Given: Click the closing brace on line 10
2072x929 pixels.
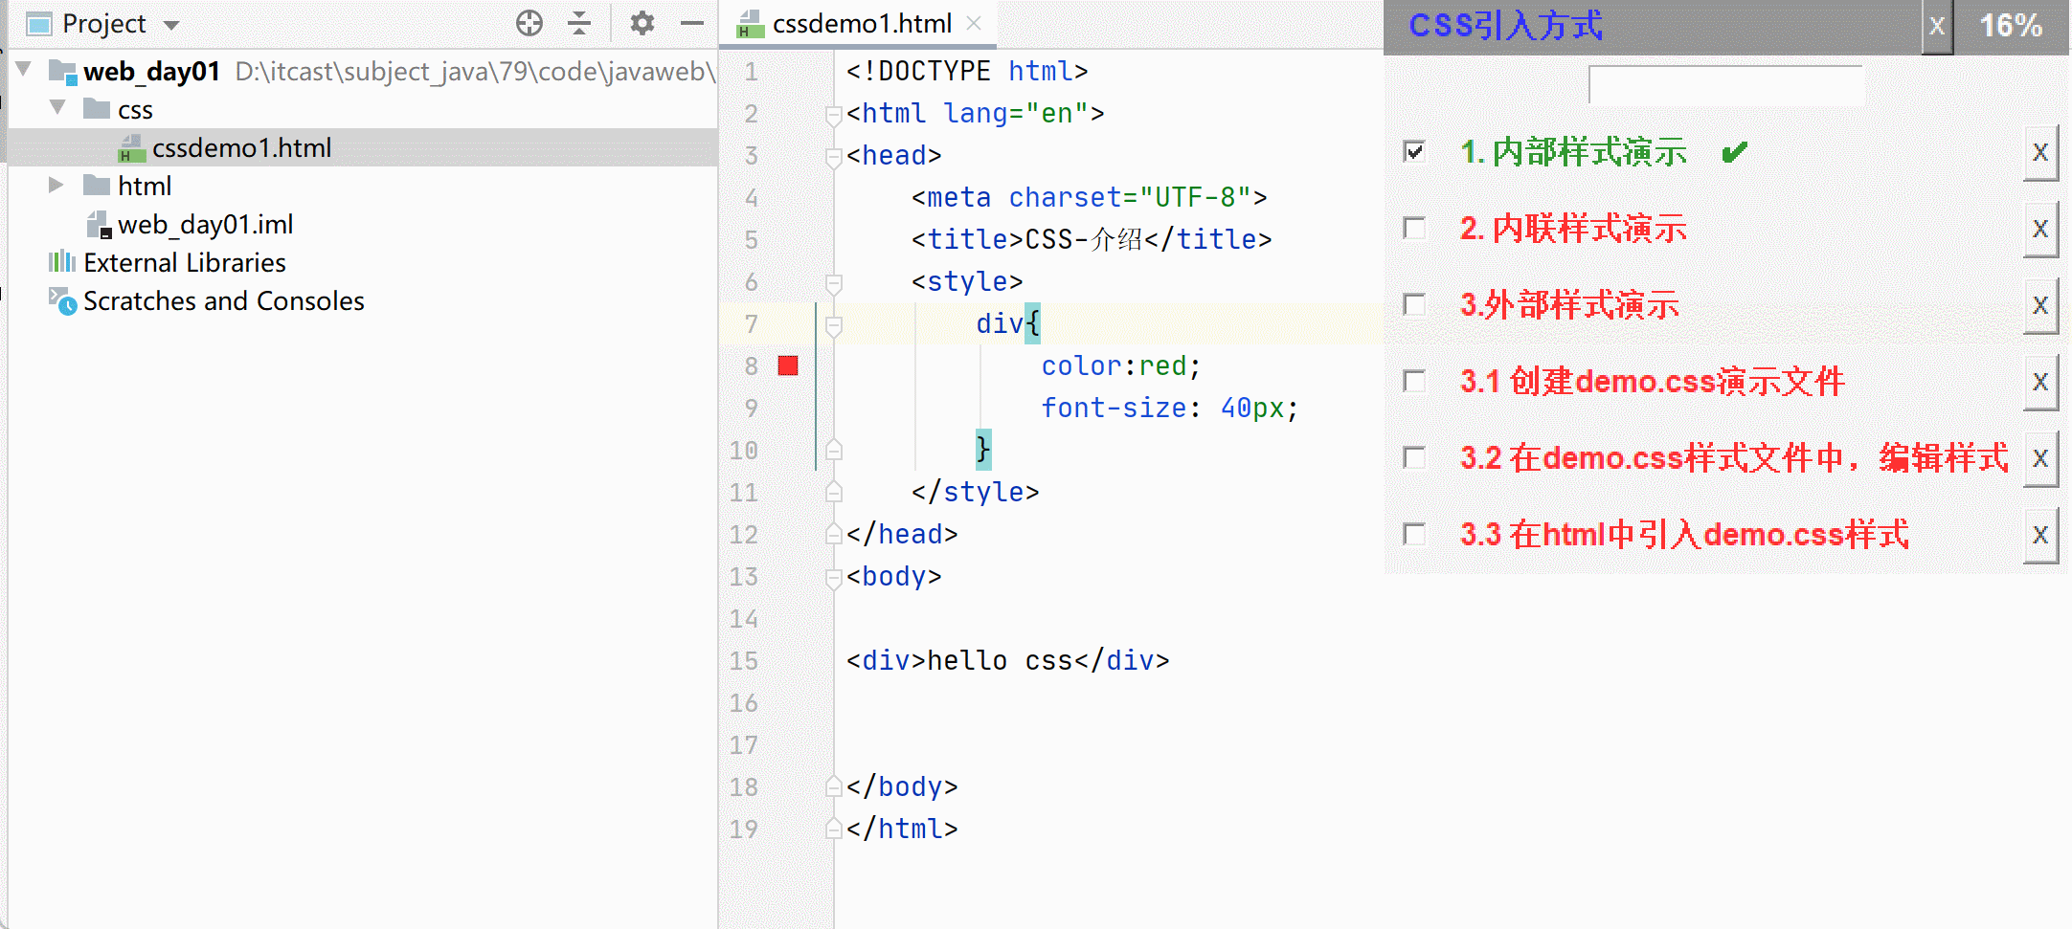Looking at the screenshot, I should click(x=983, y=449).
